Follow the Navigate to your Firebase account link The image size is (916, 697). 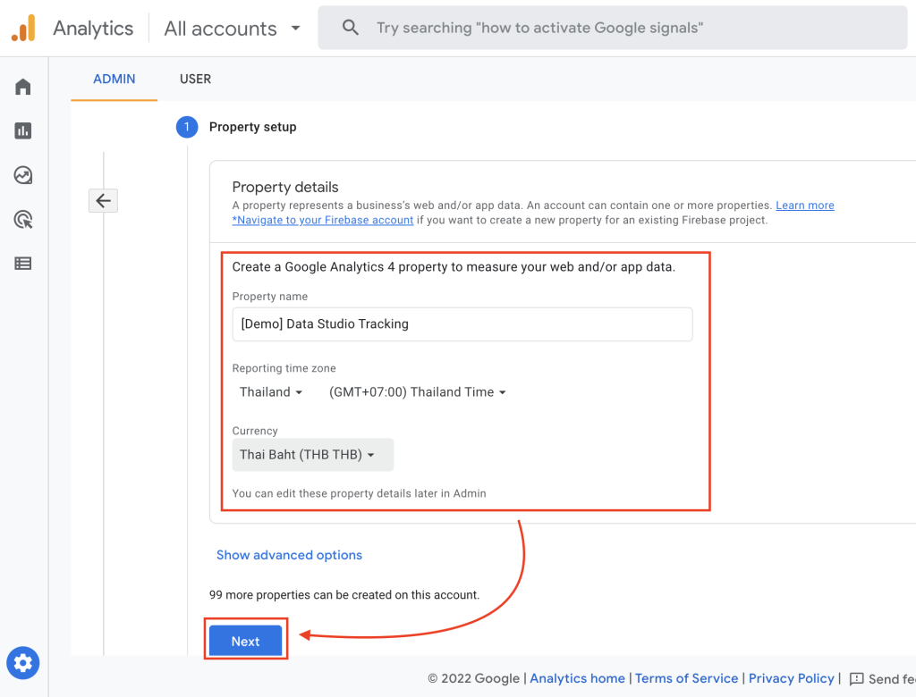[x=322, y=220]
